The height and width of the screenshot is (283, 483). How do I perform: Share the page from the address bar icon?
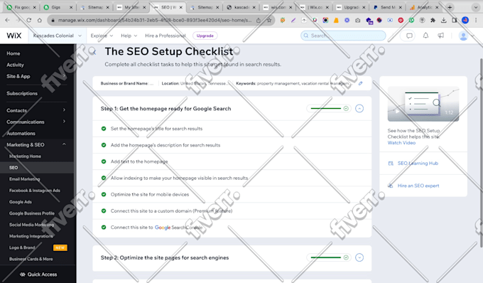pos(258,20)
